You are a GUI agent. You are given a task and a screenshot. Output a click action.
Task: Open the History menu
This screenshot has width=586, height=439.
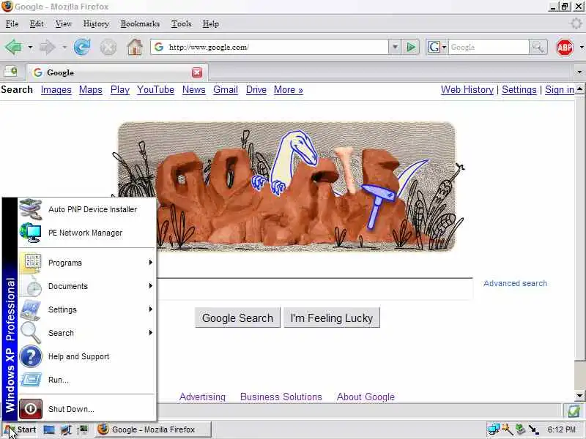96,23
